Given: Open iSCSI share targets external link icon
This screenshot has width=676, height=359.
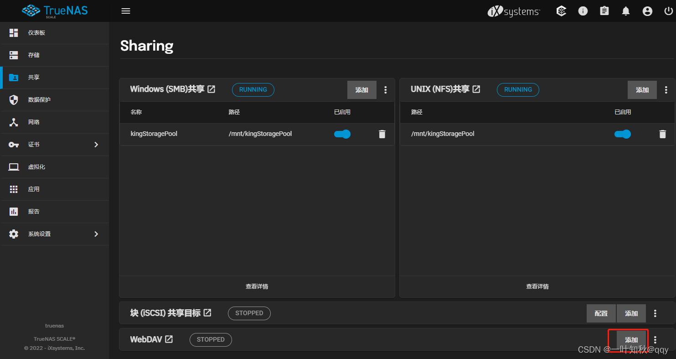Looking at the screenshot, I should 207,313.
